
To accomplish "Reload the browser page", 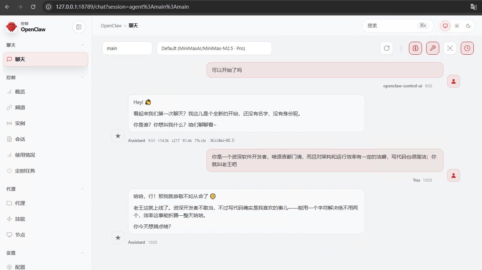I will pyautogui.click(x=33, y=6).
